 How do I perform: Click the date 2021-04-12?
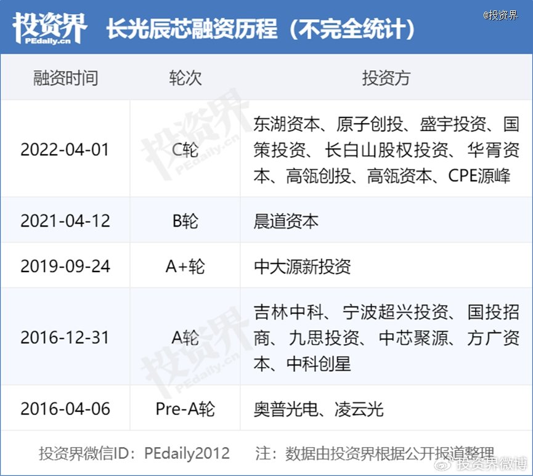pos(65,221)
